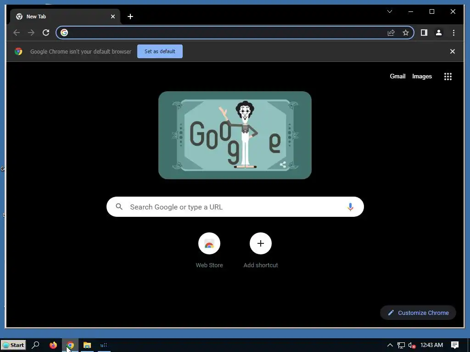Click the search magnifier icon in search box
This screenshot has width=470, height=352.
pos(119,207)
